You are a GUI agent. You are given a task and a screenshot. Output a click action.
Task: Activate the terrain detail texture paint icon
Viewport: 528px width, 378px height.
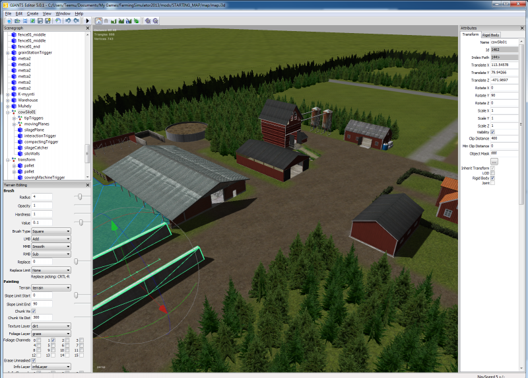[x=121, y=21]
